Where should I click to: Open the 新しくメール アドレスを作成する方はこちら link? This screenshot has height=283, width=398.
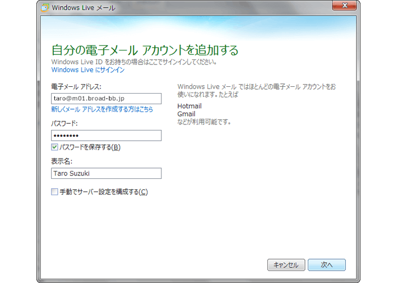click(101, 109)
